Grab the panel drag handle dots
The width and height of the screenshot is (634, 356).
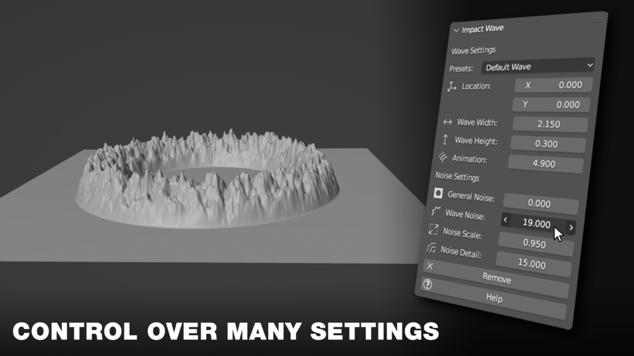[x=597, y=20]
